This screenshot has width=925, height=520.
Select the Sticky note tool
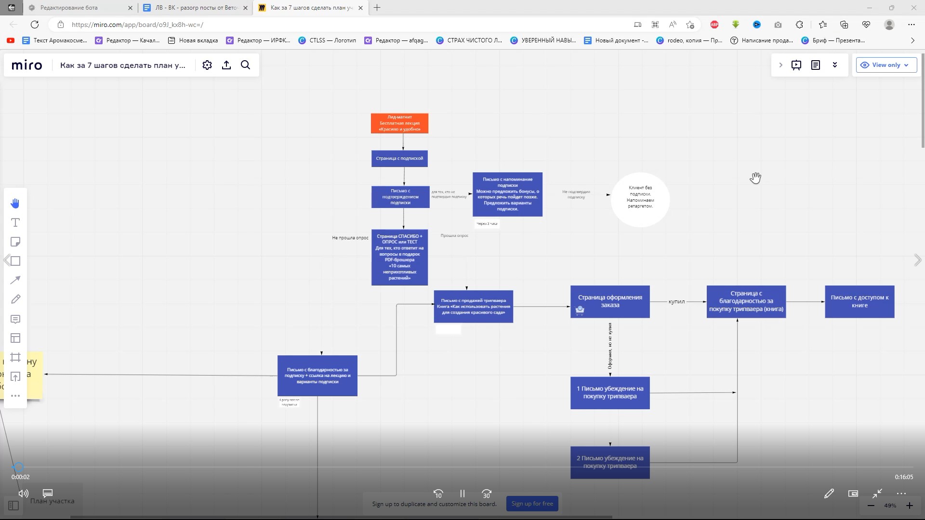click(x=15, y=242)
